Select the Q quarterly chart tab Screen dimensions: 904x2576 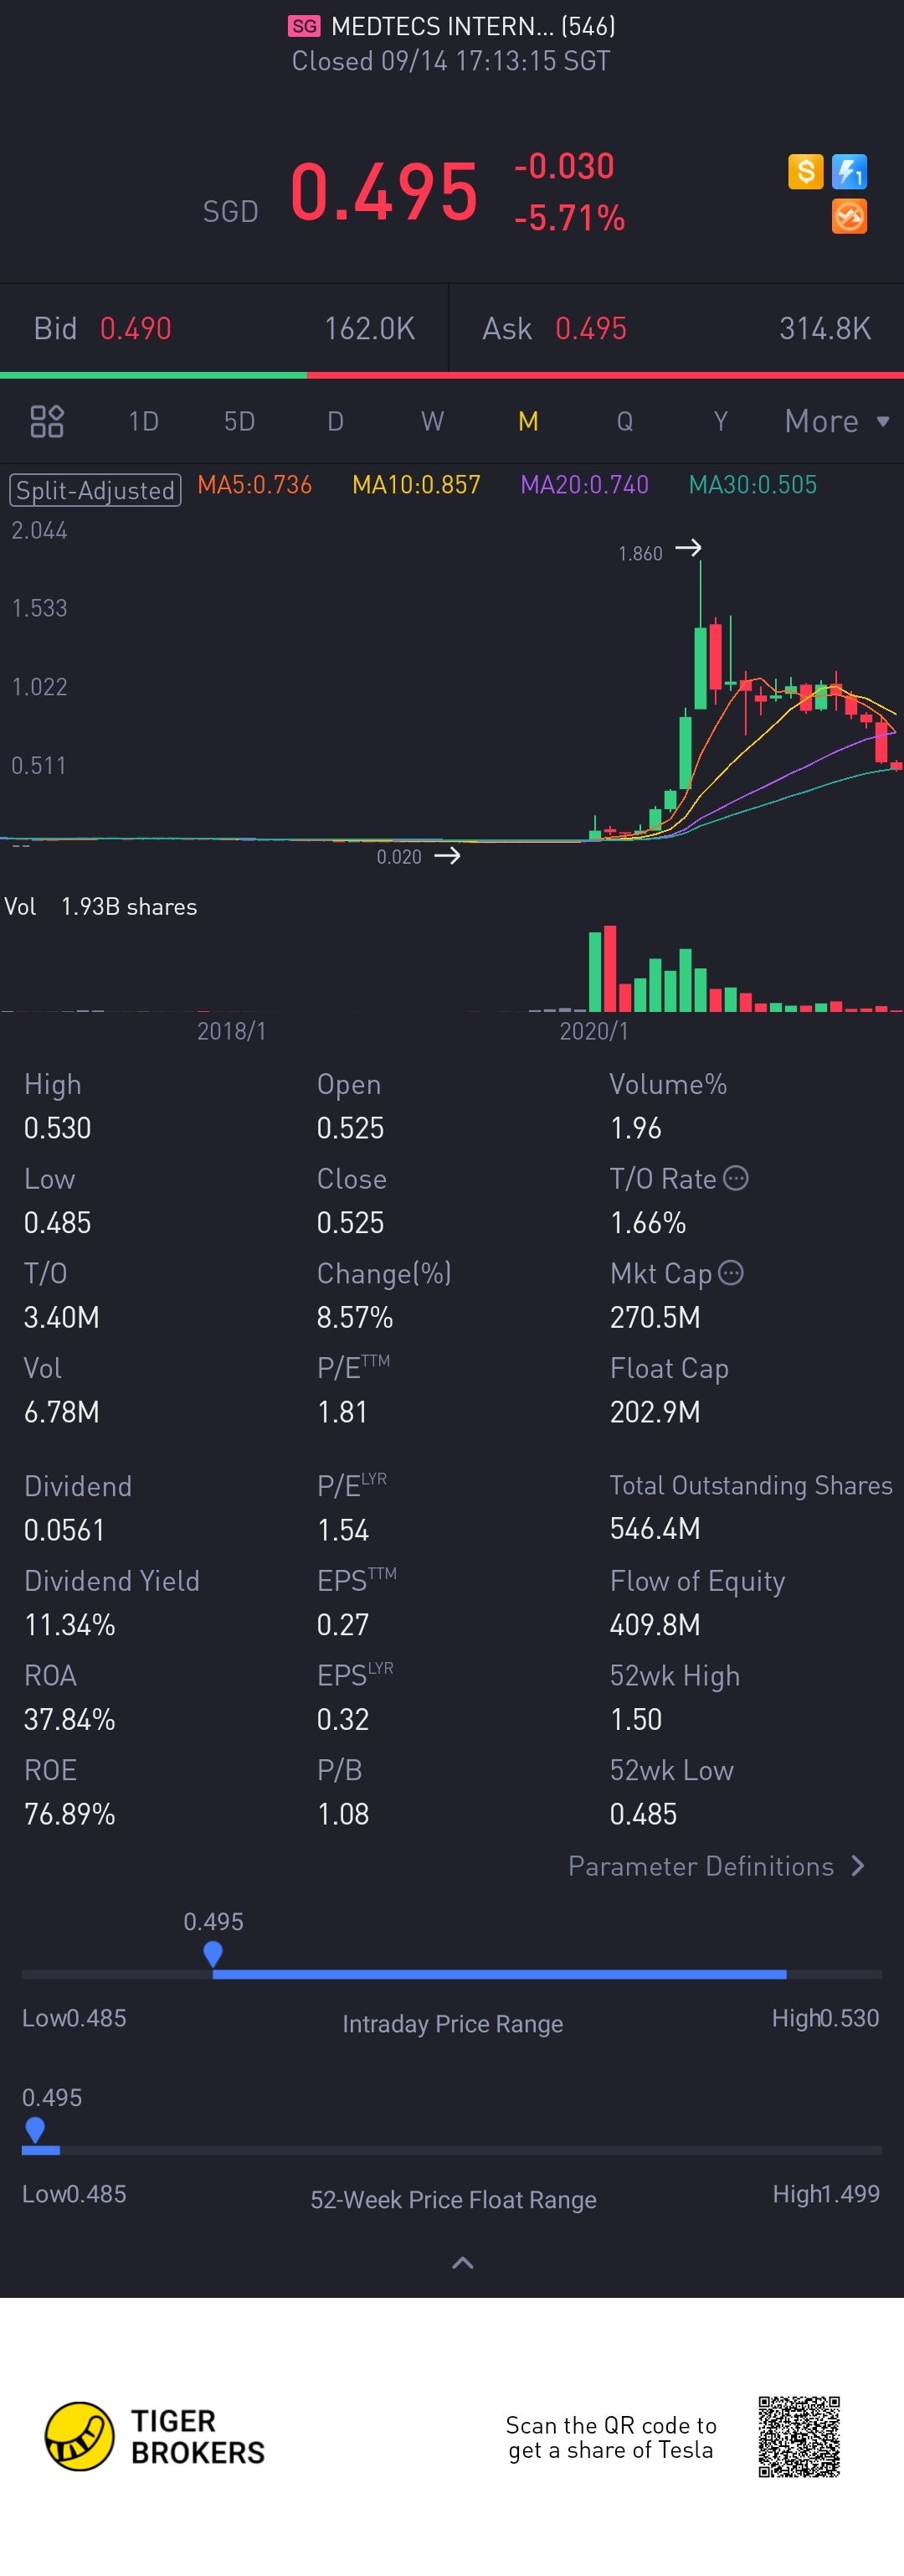[624, 421]
